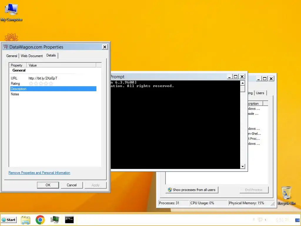Maximize the Command Prompt window
Screen dimensions: 301x226
coord(235,77)
